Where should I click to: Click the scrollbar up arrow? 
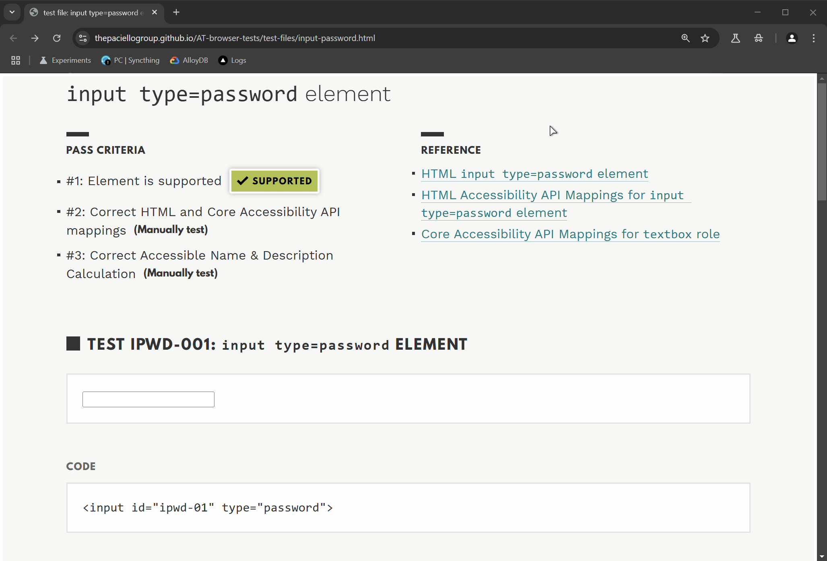822,78
